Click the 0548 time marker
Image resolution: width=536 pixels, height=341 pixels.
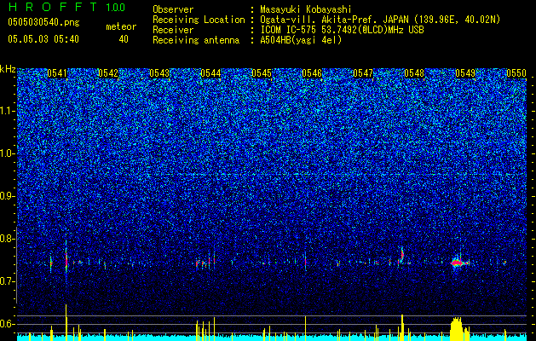[x=414, y=73]
